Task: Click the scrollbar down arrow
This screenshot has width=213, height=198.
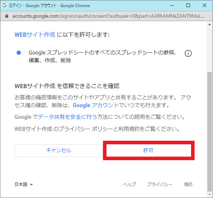Action: (209, 194)
